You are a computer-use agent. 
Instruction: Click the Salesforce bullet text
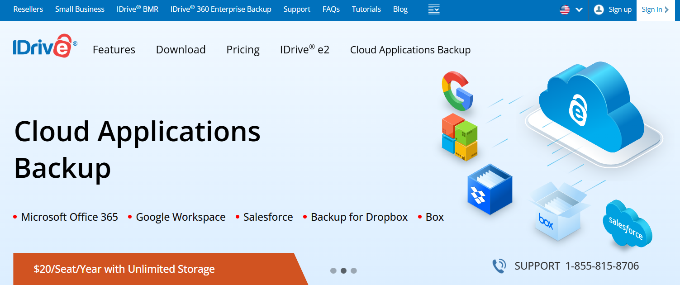(268, 217)
